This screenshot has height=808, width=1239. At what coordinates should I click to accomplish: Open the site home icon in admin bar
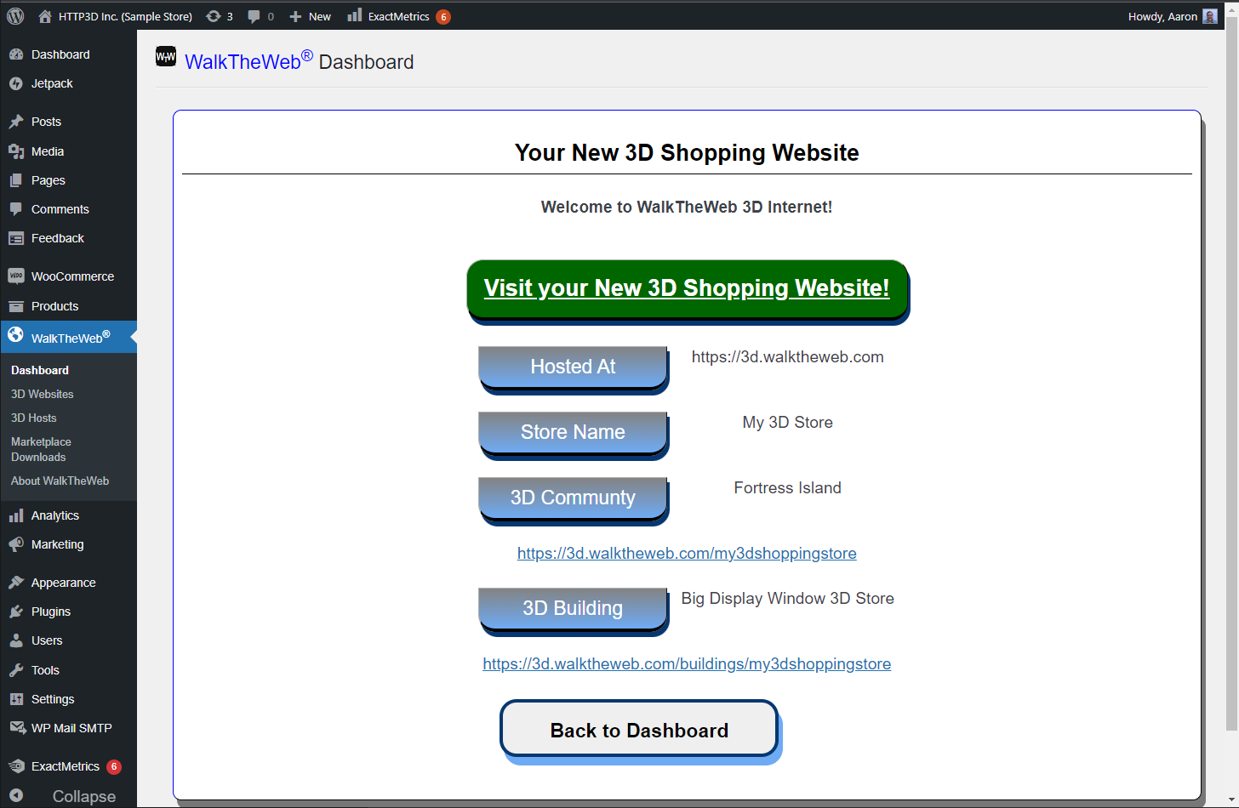pos(44,16)
